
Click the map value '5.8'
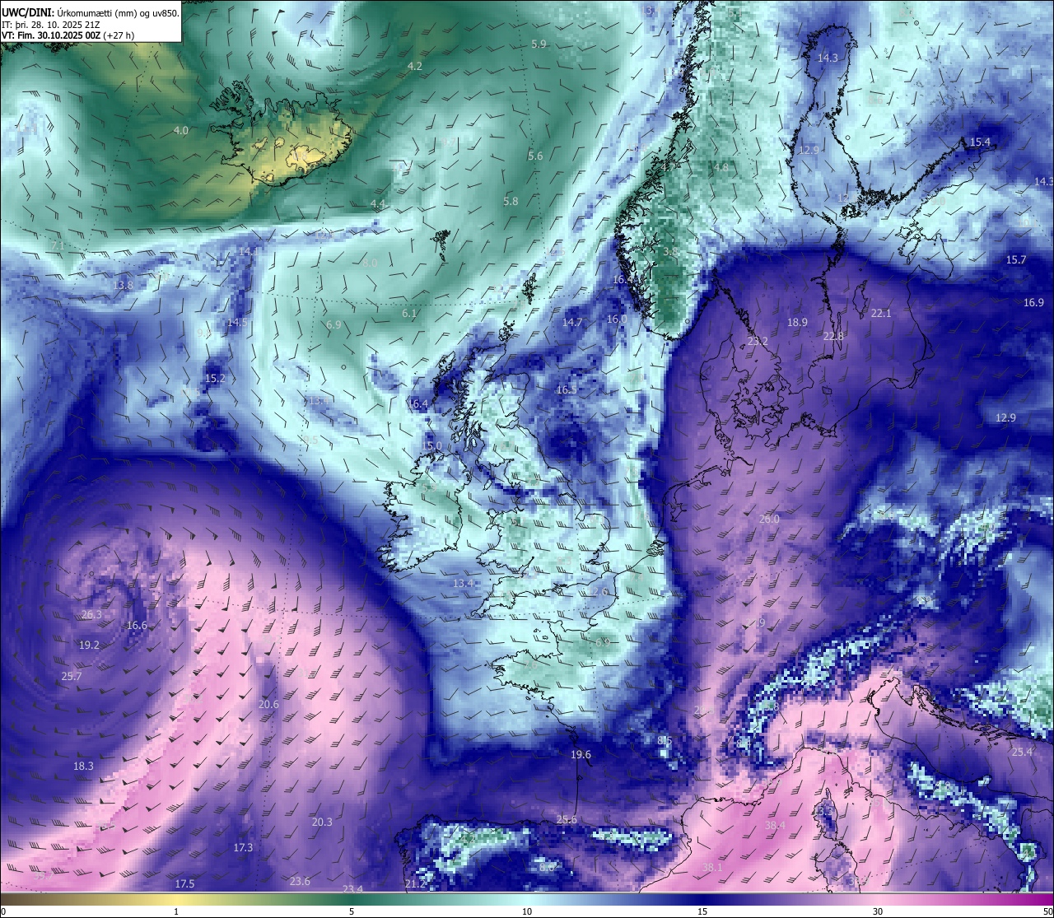[511, 201]
